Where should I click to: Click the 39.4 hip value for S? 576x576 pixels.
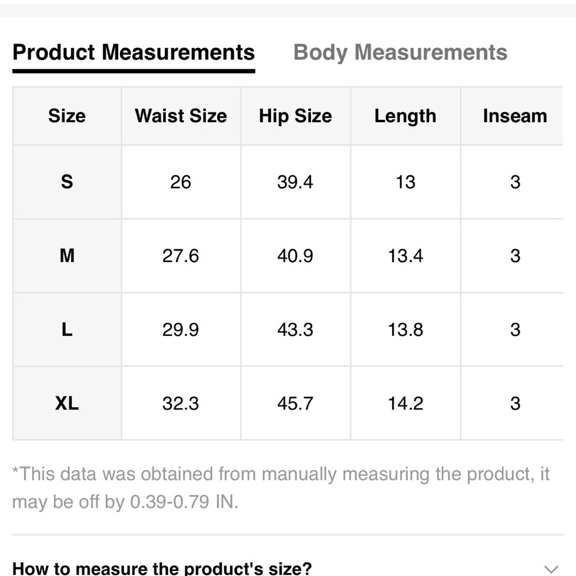[295, 182]
